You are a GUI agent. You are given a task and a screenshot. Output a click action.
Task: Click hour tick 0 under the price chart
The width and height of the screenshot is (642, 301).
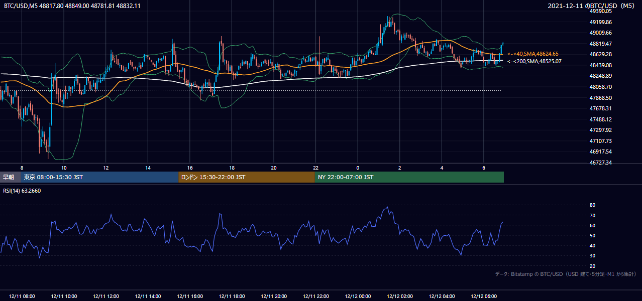click(x=358, y=168)
